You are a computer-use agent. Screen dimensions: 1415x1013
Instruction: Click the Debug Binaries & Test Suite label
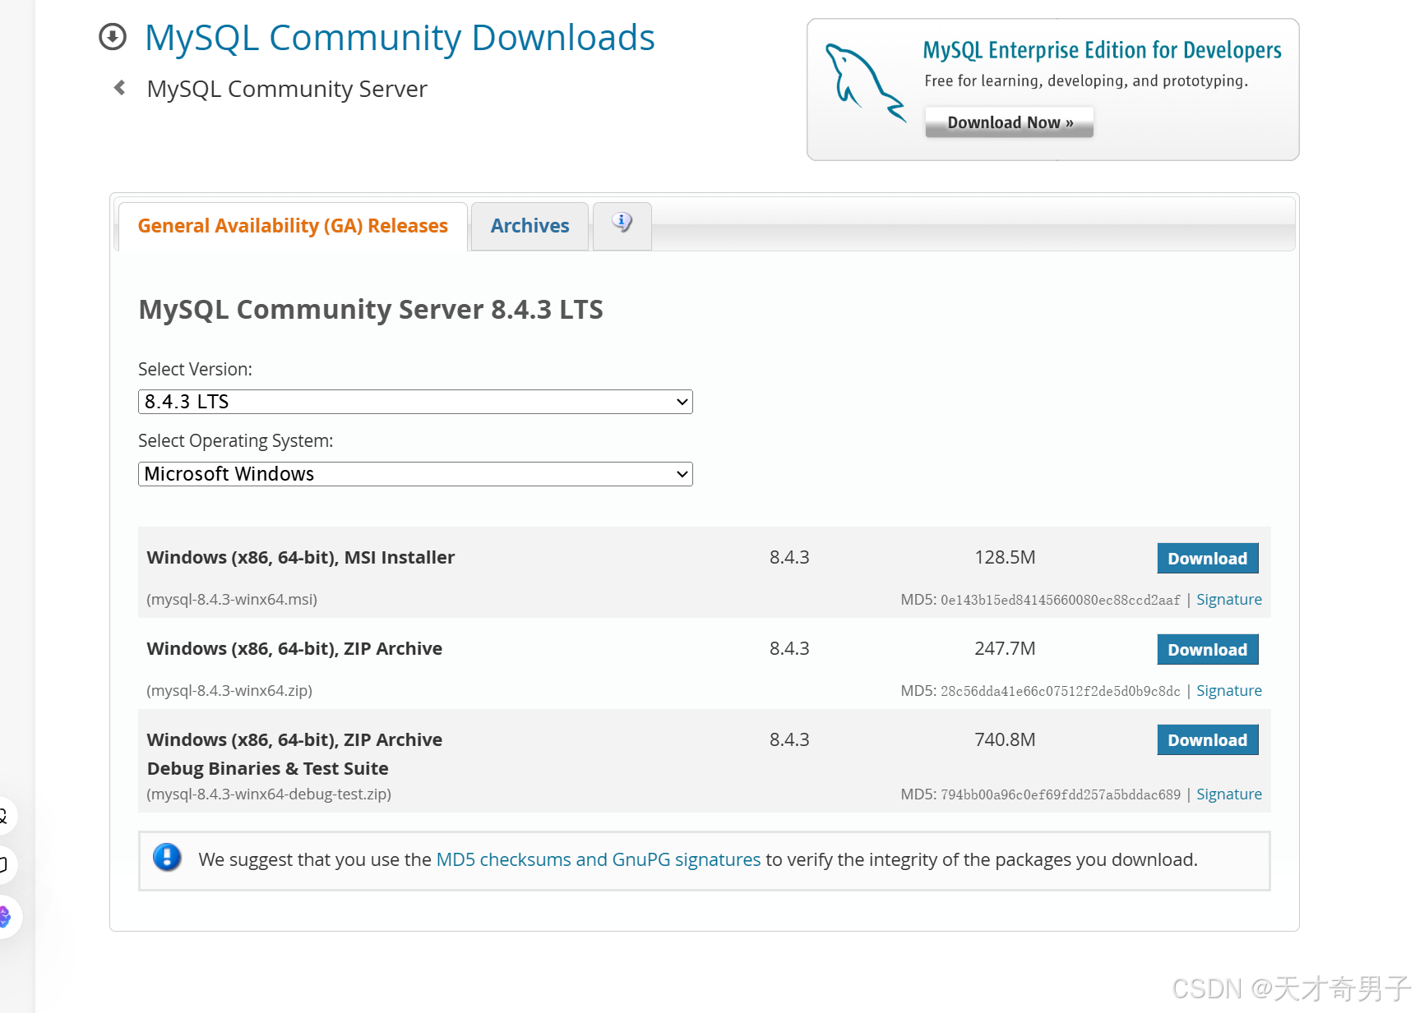[x=268, y=769]
